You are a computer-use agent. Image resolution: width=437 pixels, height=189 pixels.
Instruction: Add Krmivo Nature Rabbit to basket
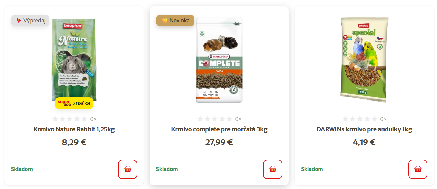(x=128, y=169)
